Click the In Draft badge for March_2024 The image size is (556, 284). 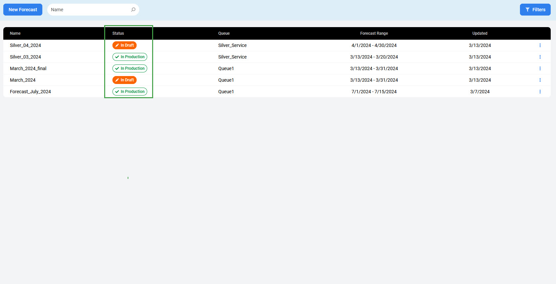point(124,80)
